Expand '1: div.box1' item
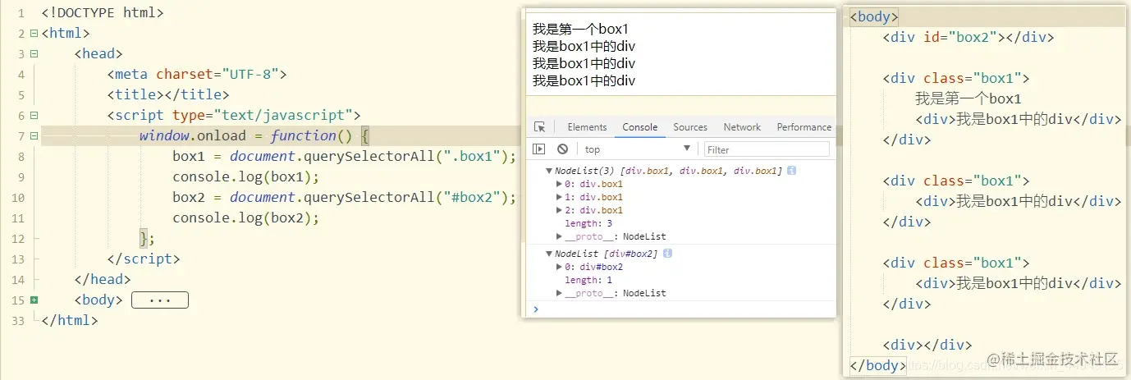 click(560, 197)
